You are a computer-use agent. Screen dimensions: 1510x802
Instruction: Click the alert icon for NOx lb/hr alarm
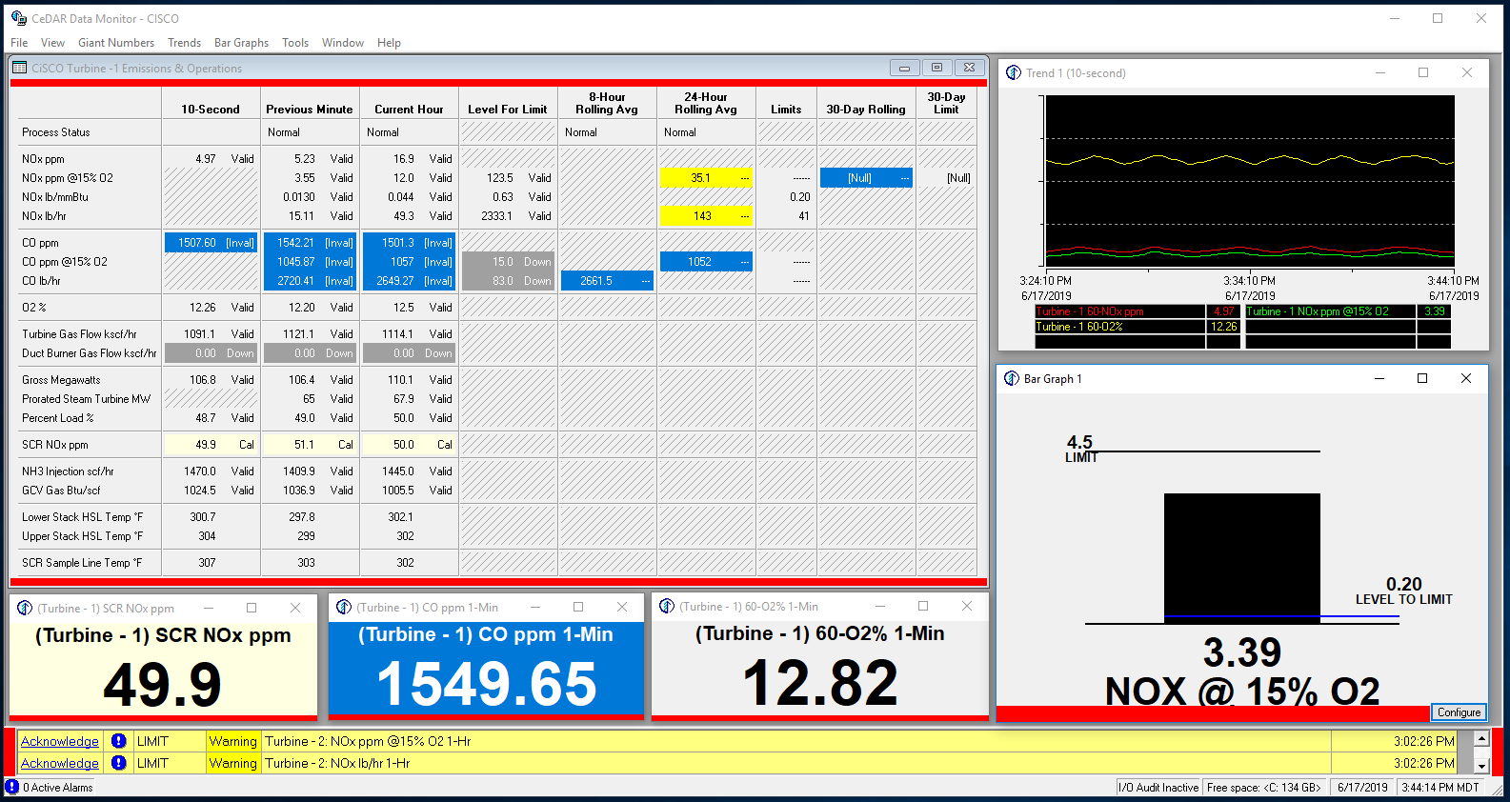118,763
